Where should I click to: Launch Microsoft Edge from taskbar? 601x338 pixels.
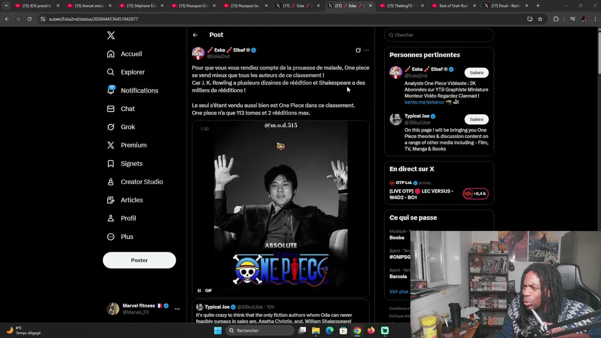330,330
